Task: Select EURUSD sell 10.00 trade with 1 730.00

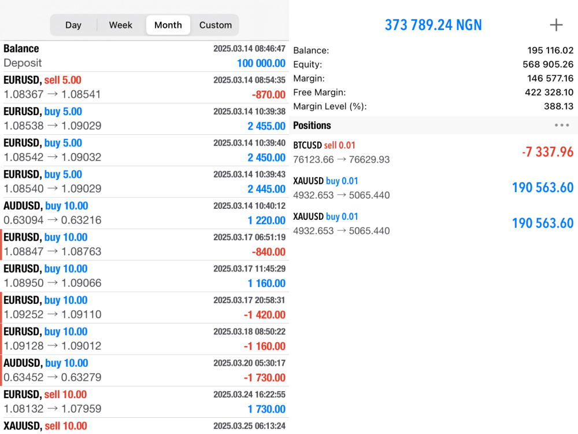Action: point(144,402)
